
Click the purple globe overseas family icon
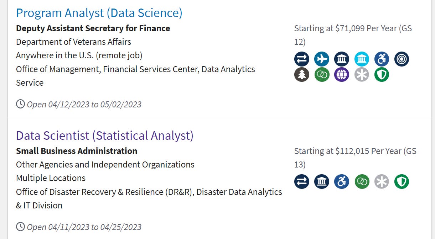tap(342, 75)
